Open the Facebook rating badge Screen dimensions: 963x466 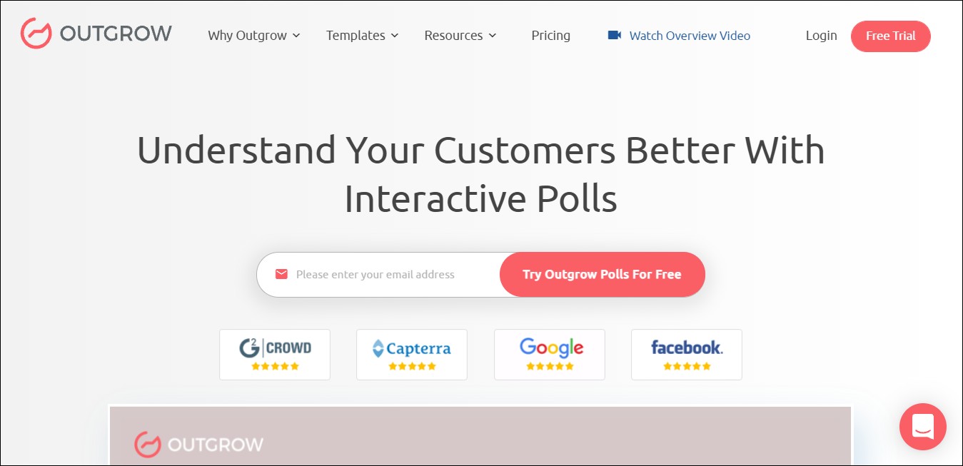[687, 355]
